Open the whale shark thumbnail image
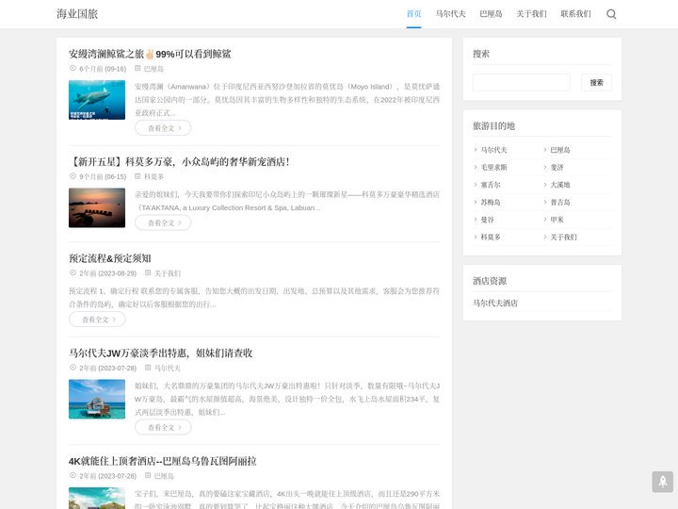The image size is (678, 509). [97, 100]
